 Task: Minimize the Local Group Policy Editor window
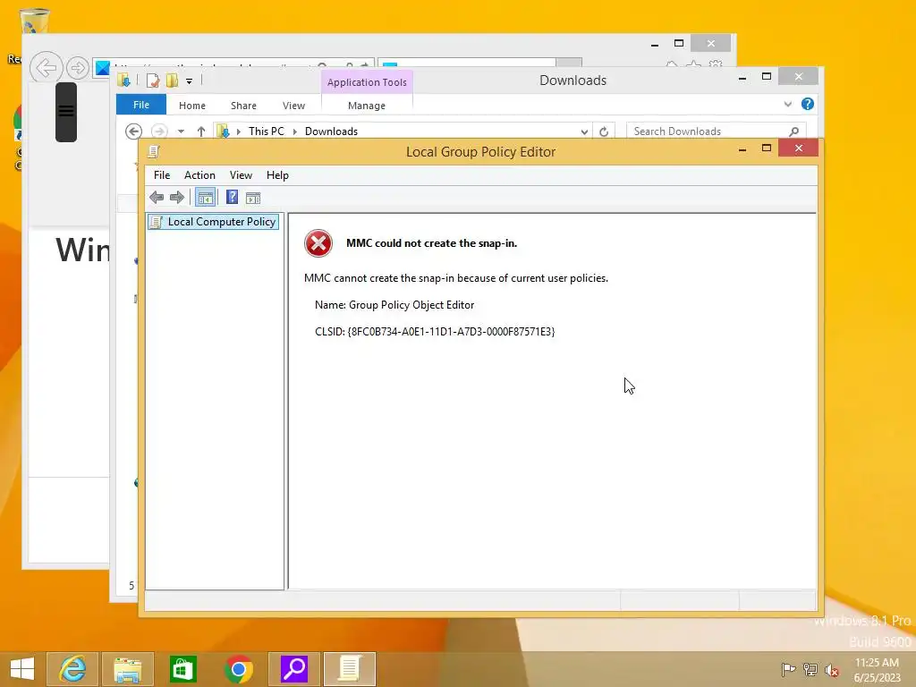click(x=742, y=149)
